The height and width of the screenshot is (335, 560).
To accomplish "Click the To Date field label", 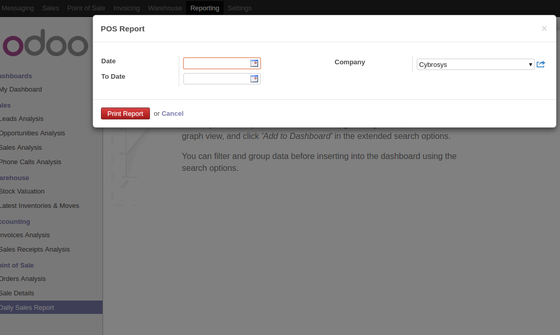I will tap(113, 76).
